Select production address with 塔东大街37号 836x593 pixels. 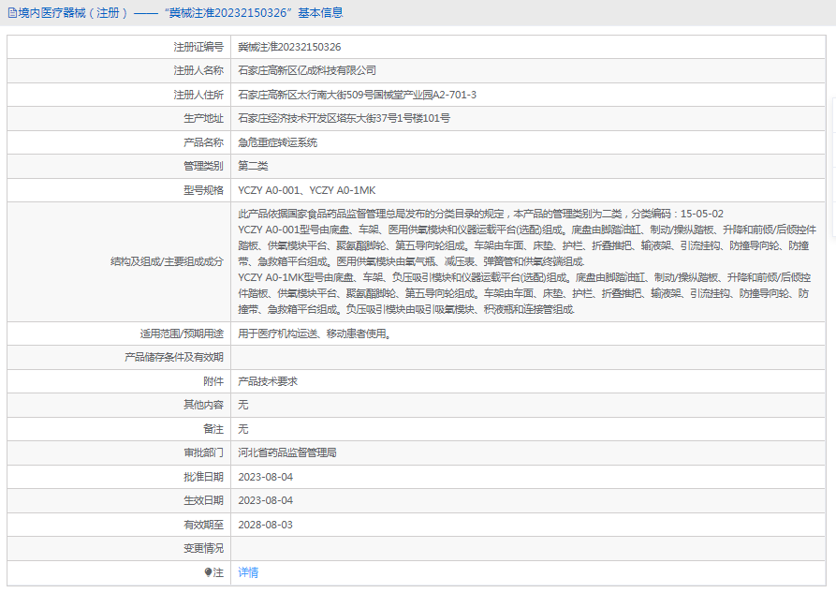pos(344,118)
